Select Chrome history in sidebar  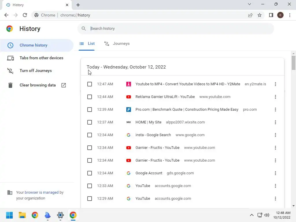(37, 45)
